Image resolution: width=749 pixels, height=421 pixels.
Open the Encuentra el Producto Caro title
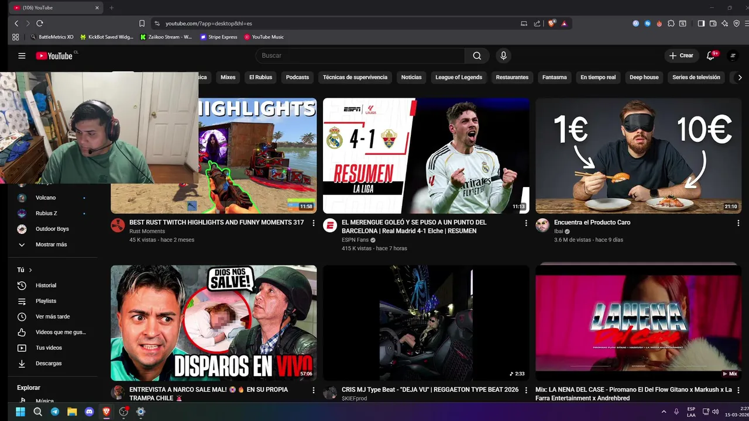(592, 222)
